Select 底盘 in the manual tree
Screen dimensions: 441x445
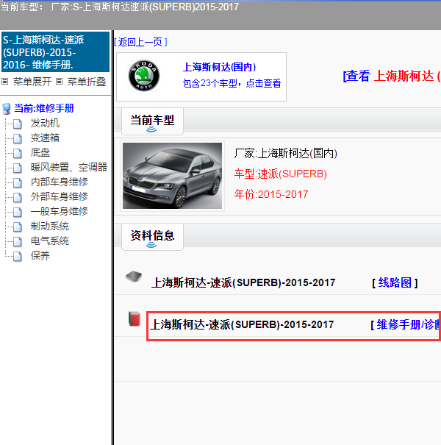[40, 153]
